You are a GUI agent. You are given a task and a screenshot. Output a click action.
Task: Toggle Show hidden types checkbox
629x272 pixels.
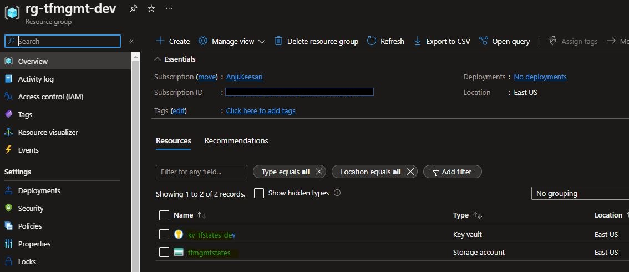coord(259,193)
